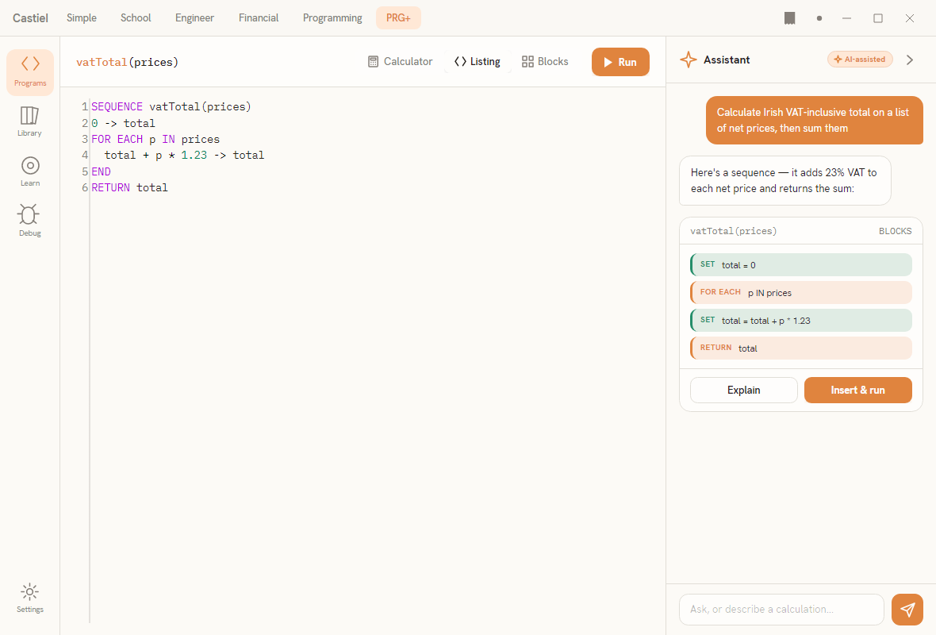Run the vatTotal program

click(620, 62)
